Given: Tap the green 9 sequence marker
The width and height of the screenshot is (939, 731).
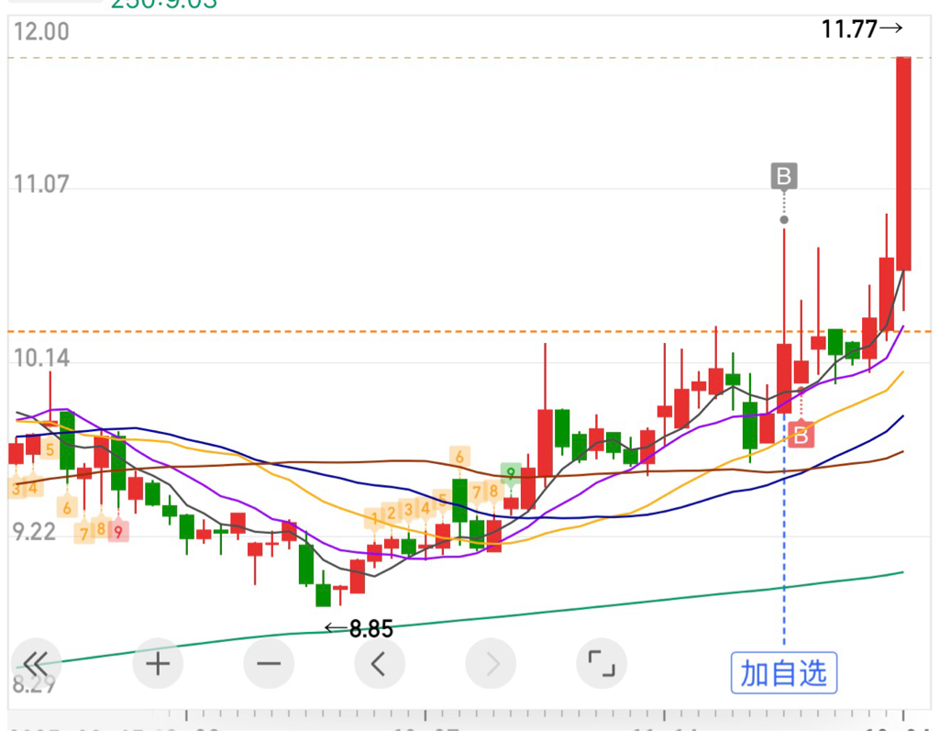Looking at the screenshot, I should pos(511,472).
